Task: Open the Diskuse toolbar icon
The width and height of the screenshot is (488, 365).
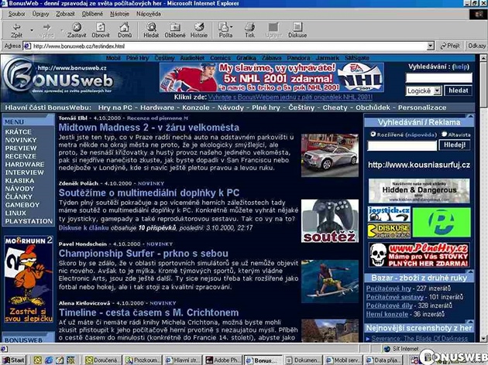Action: (297, 30)
